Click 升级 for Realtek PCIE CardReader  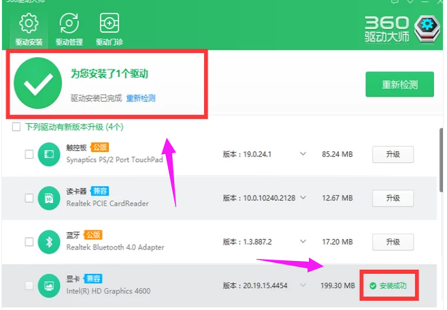[393, 198]
